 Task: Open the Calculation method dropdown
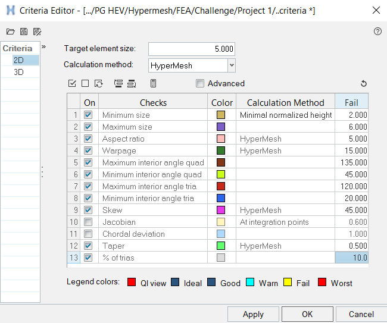point(231,65)
